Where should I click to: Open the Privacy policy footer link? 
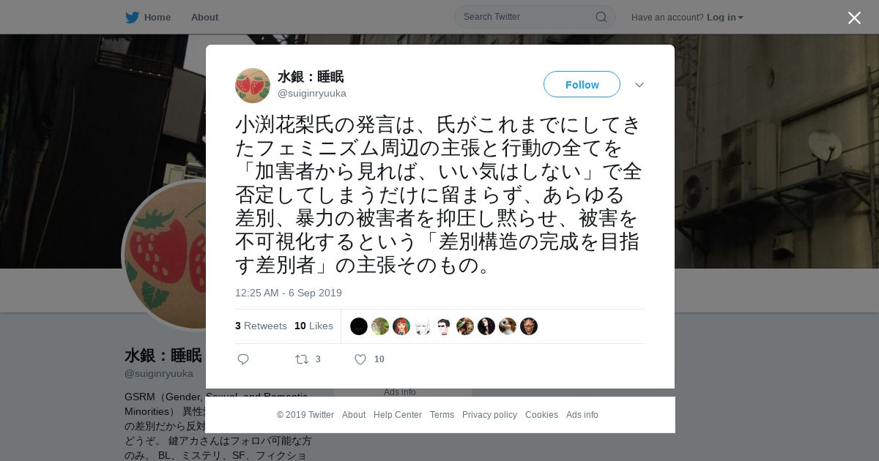[489, 415]
